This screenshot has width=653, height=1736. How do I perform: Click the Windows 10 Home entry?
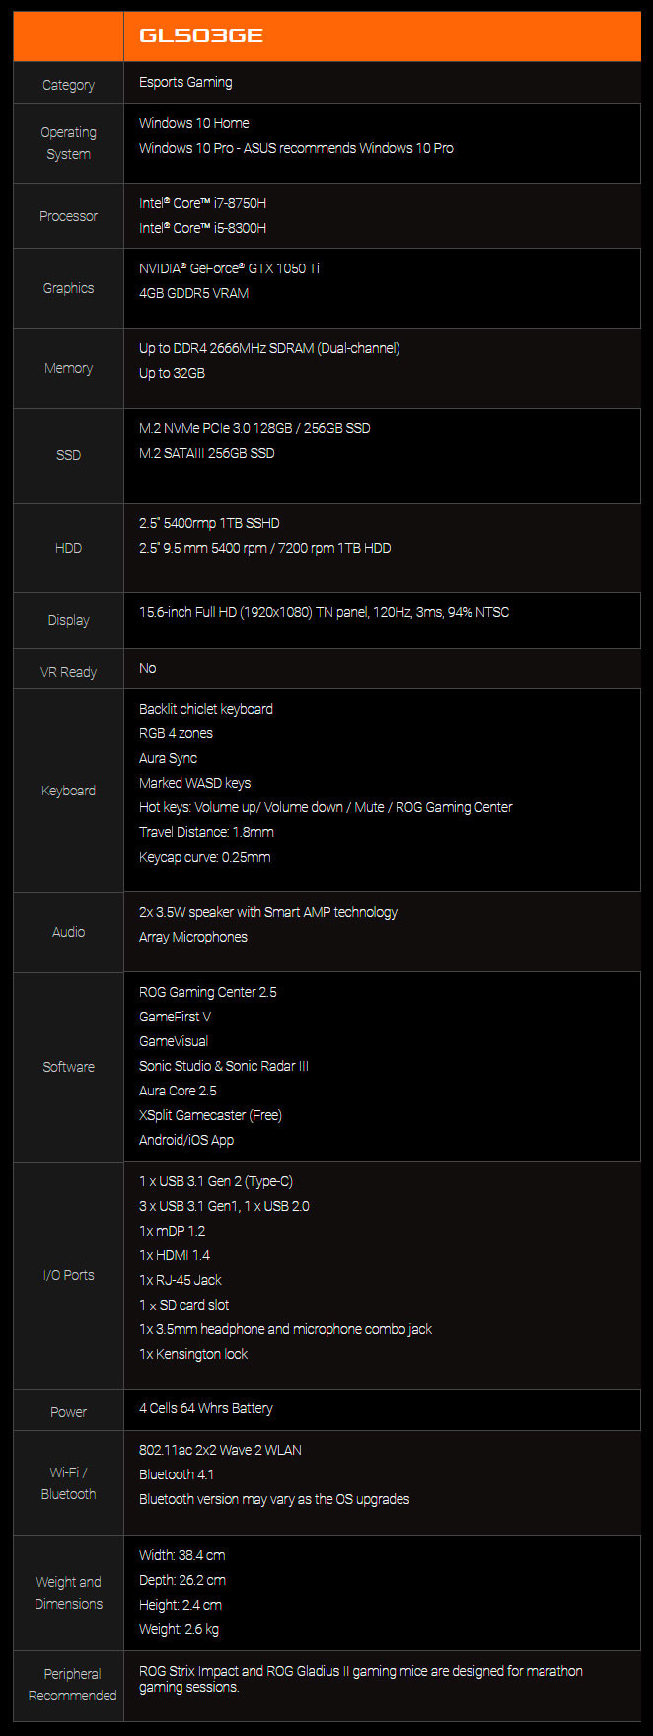[193, 123]
